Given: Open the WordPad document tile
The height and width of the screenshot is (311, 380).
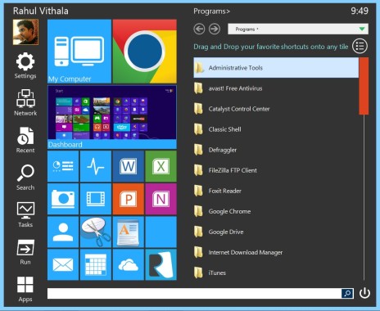Looking at the screenshot, I should (x=129, y=232).
